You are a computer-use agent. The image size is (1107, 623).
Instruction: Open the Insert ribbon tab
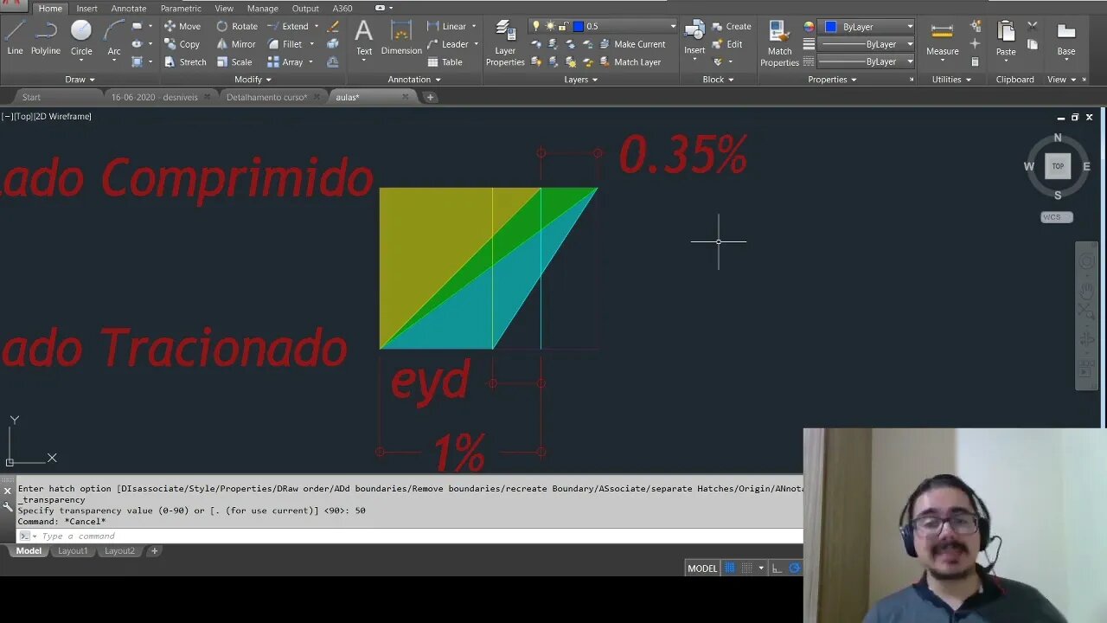point(86,9)
